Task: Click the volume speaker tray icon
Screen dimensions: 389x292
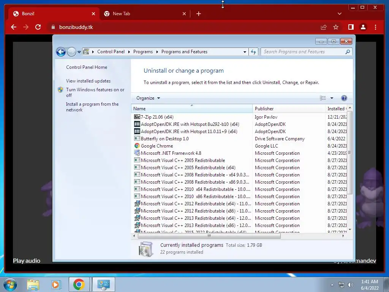Action: tap(350, 285)
